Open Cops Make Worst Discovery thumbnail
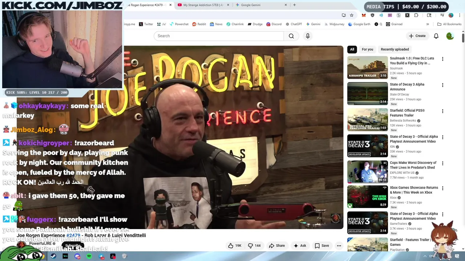Viewport: 465px width, 261px height. click(x=368, y=172)
